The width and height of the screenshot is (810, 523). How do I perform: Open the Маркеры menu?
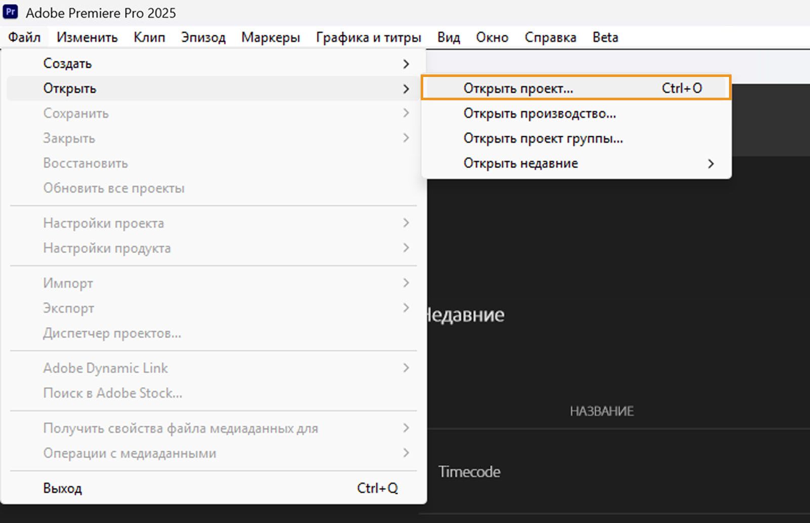[270, 37]
